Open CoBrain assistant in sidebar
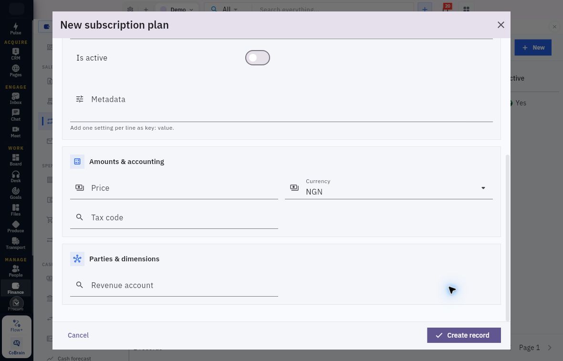Image resolution: width=563 pixels, height=361 pixels. click(17, 347)
